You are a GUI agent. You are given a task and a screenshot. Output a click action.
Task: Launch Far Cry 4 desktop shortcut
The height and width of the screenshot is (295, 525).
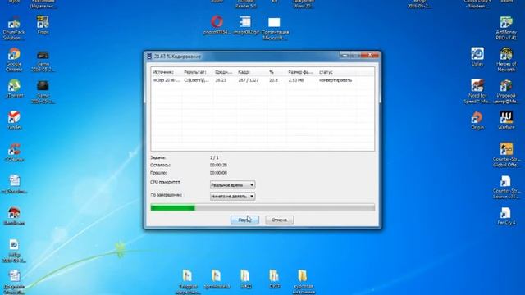pyautogui.click(x=506, y=216)
